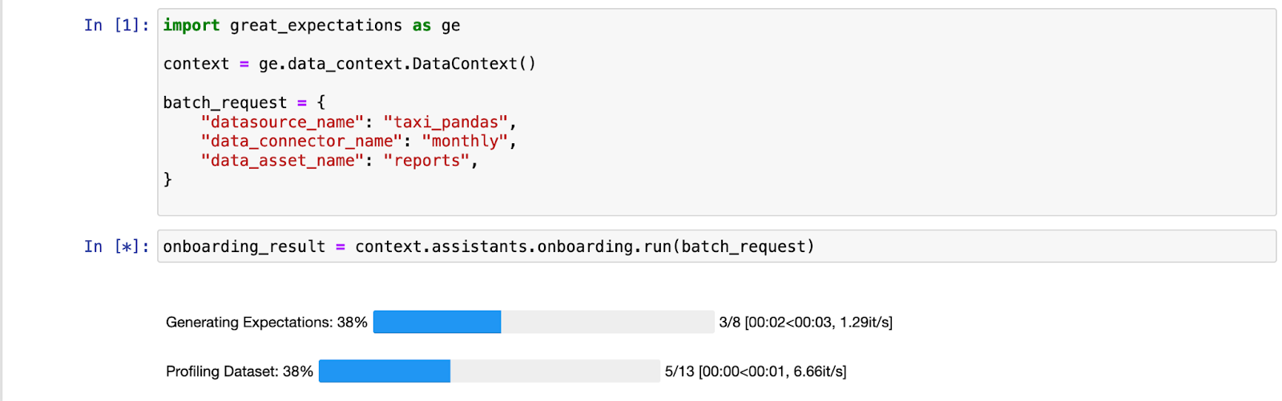Click the 'Generating Expectations: 38%' label
1282x401 pixels.
pos(267,323)
